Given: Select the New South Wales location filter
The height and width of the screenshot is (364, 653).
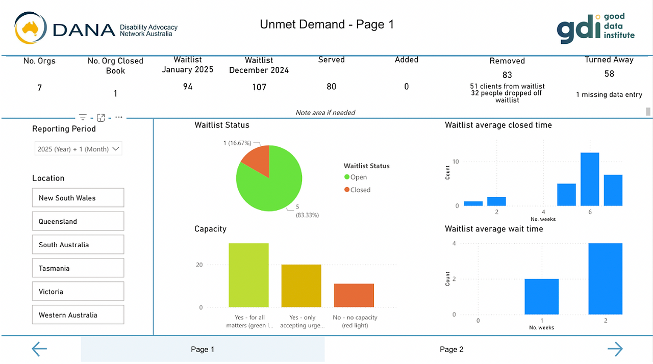Looking at the screenshot, I should pyautogui.click(x=78, y=198).
